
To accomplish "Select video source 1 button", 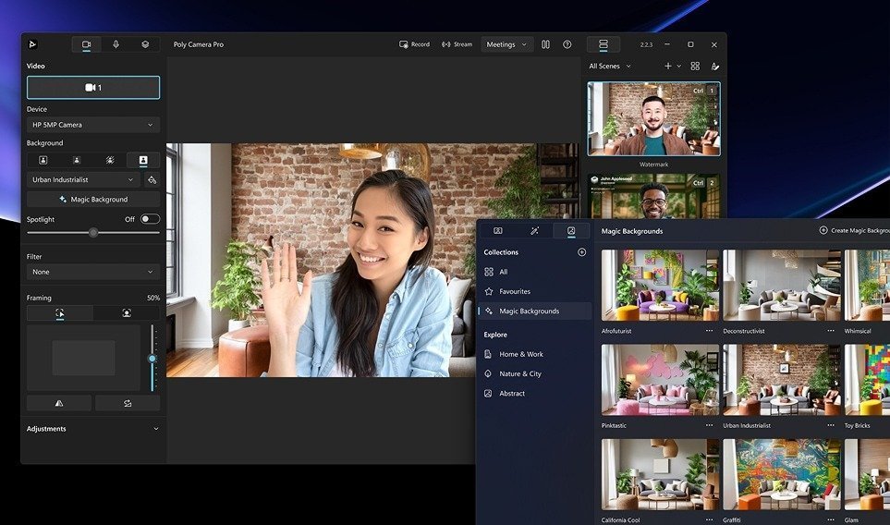I will [93, 88].
